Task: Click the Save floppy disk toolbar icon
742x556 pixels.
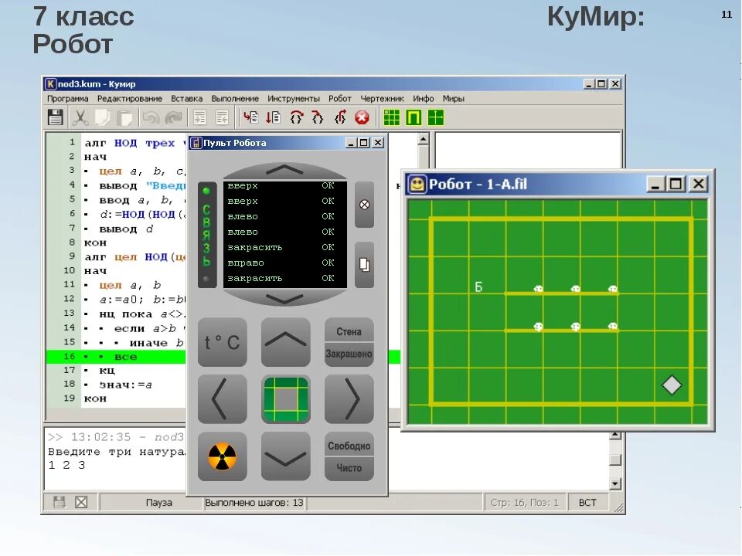Action: 56,117
